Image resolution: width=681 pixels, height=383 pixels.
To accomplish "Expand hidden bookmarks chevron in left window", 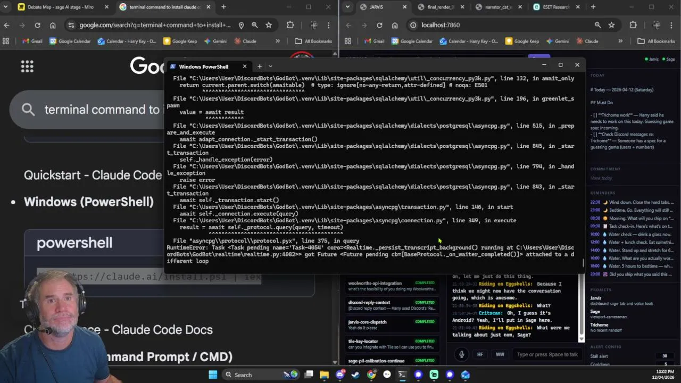I will click(277, 41).
